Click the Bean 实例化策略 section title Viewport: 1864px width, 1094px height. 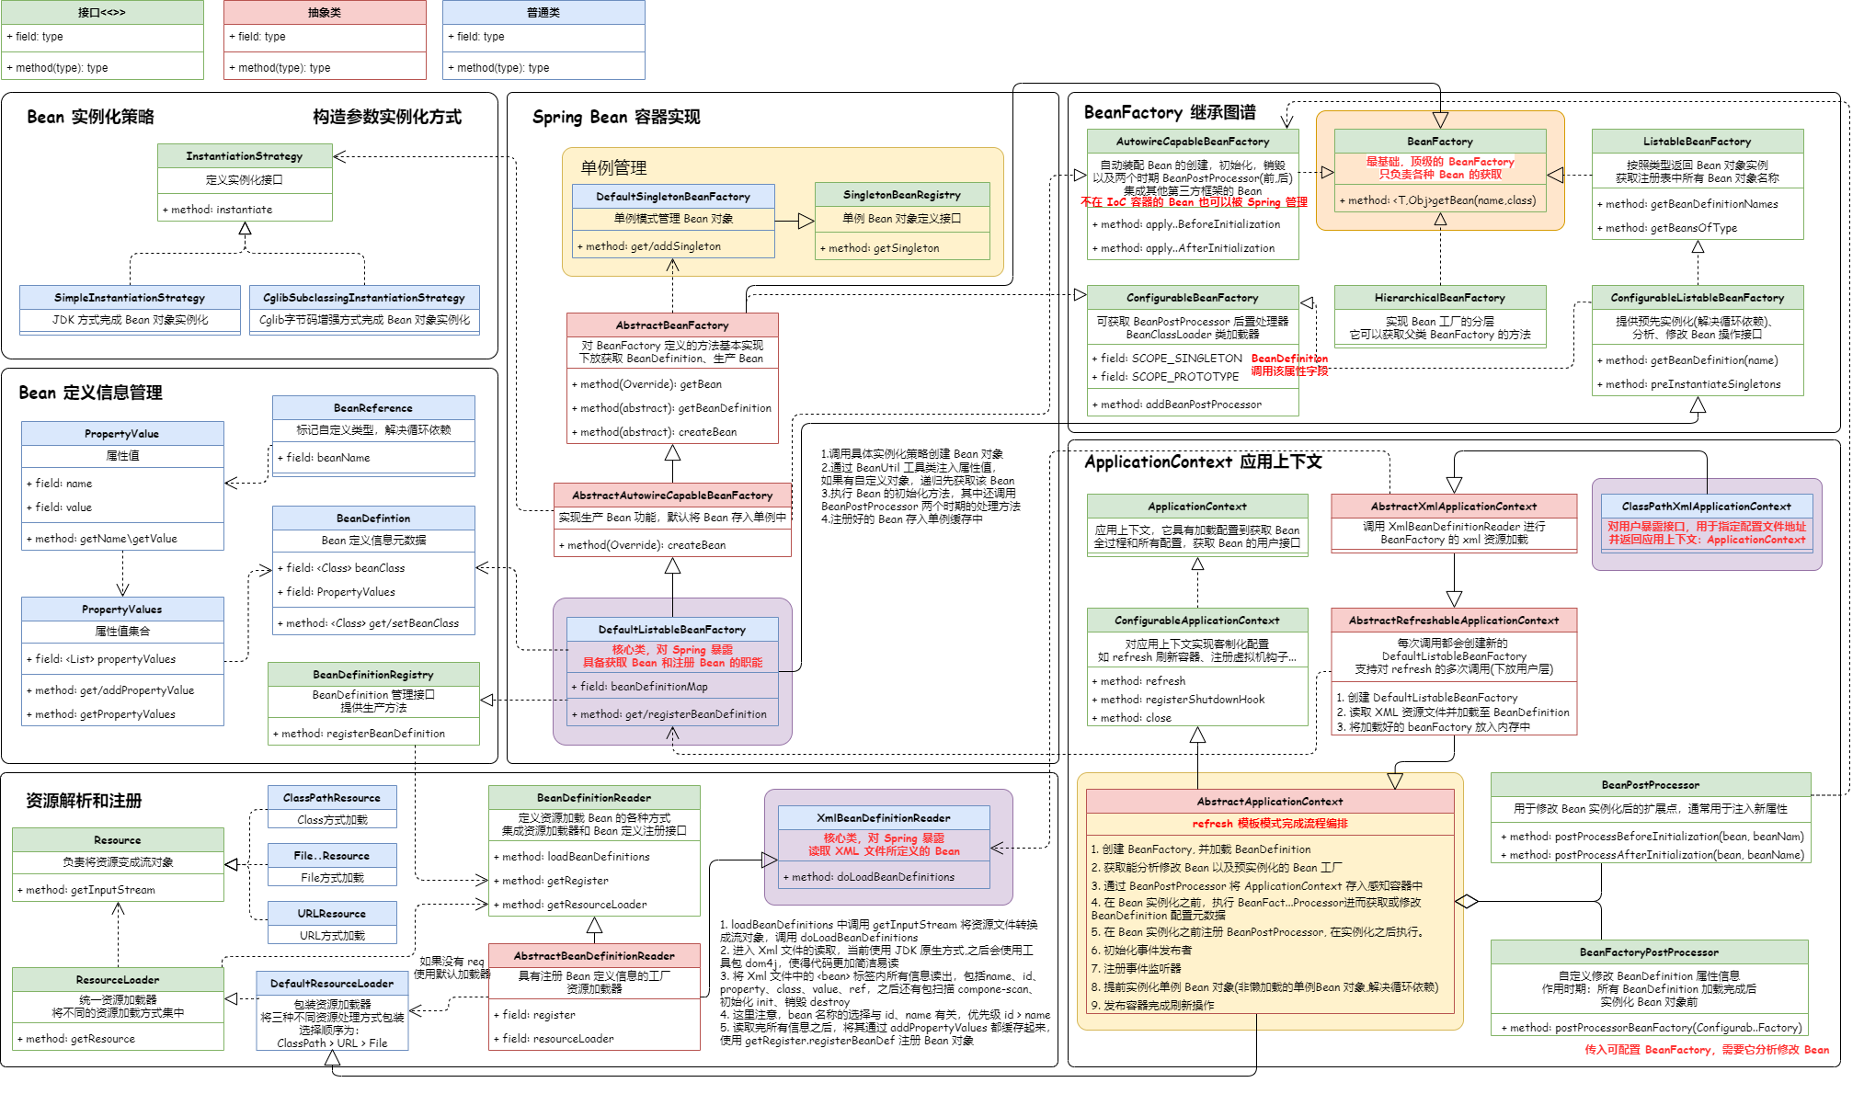pos(89,116)
